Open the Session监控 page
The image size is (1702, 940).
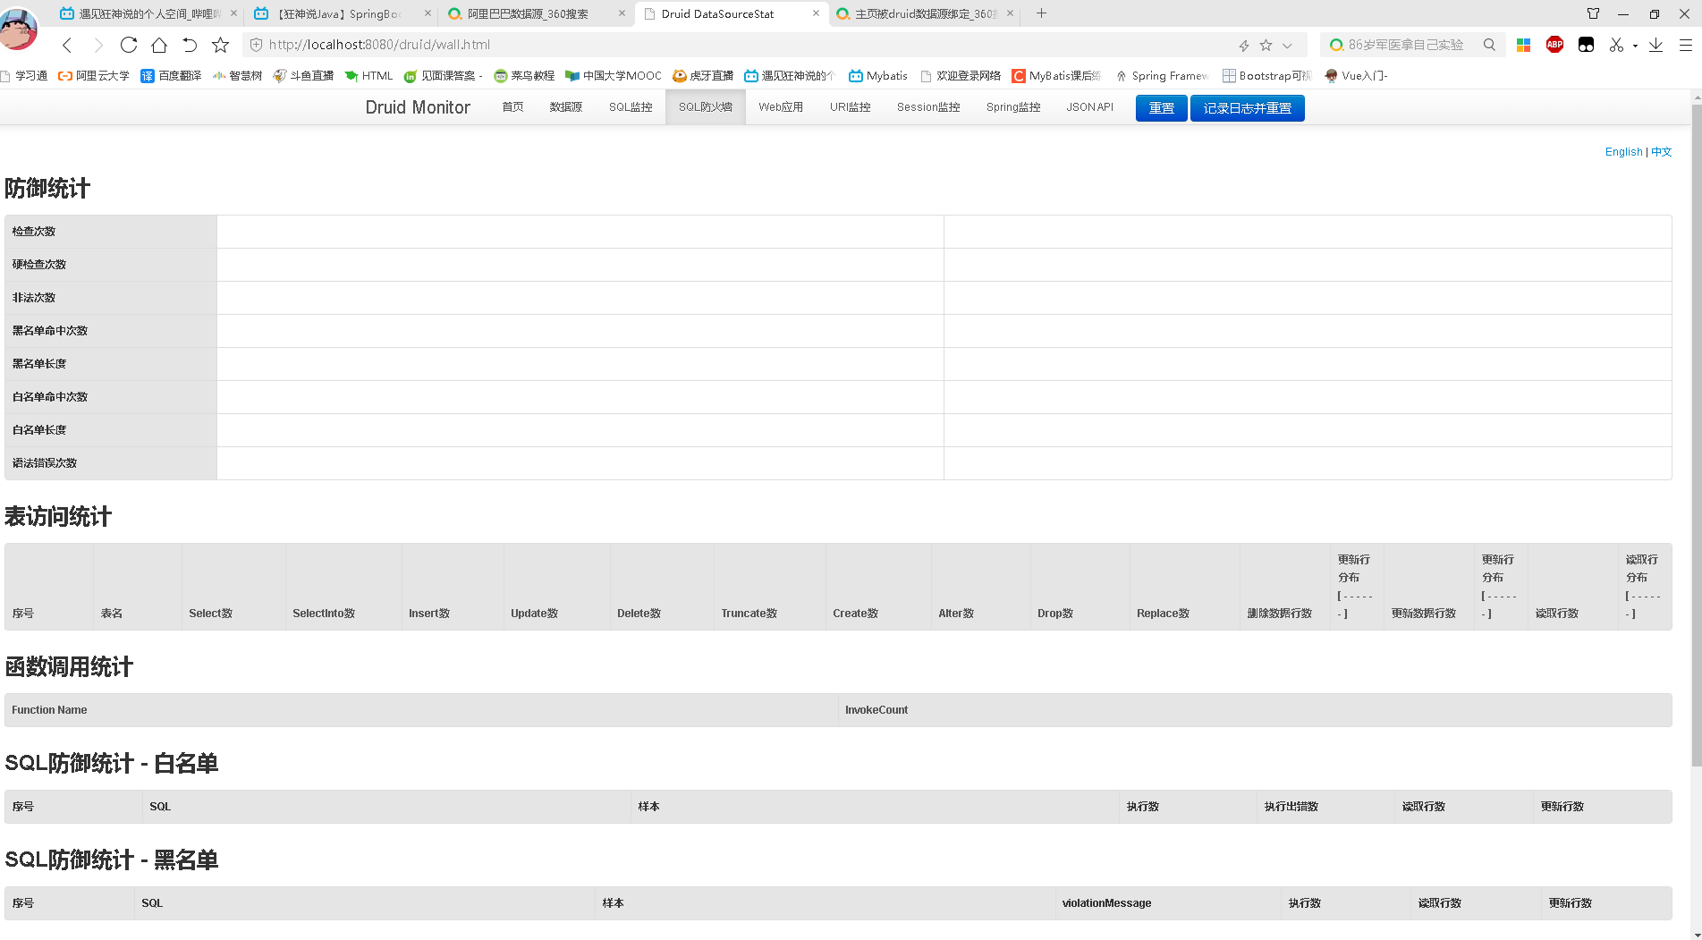pos(928,107)
